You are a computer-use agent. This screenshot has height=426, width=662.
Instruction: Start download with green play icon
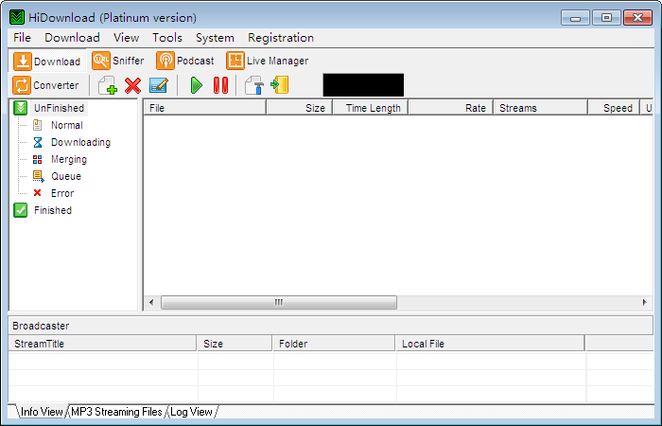(x=197, y=85)
